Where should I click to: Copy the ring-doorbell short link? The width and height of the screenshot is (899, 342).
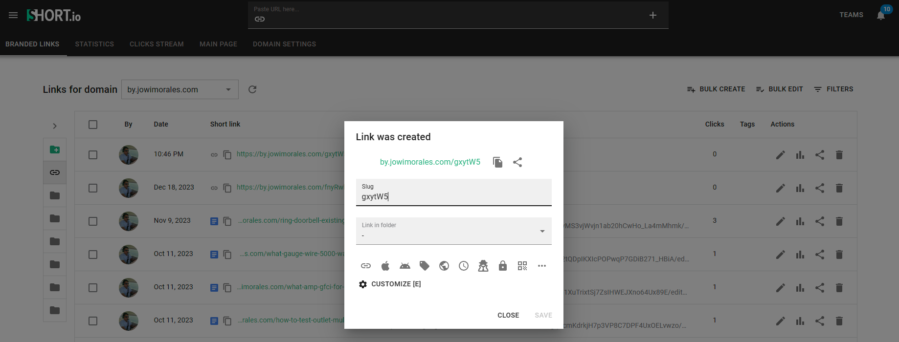tap(227, 221)
